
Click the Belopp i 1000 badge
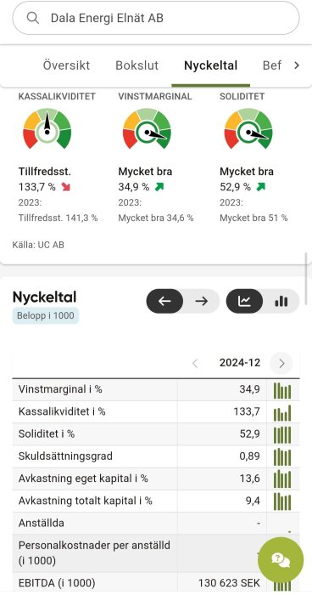click(46, 315)
